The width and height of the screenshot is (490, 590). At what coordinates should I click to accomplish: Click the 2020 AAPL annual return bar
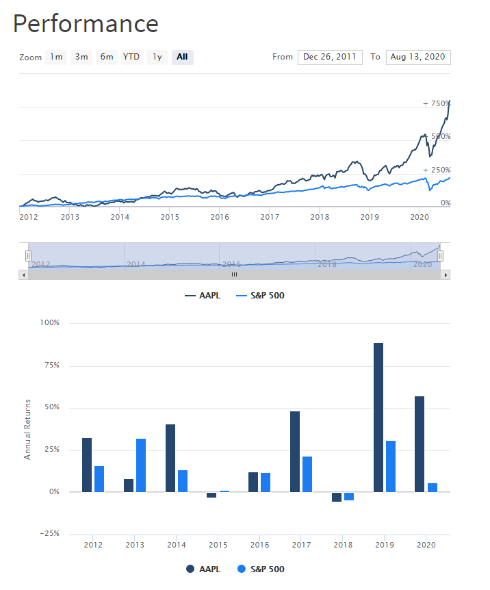tap(420, 444)
